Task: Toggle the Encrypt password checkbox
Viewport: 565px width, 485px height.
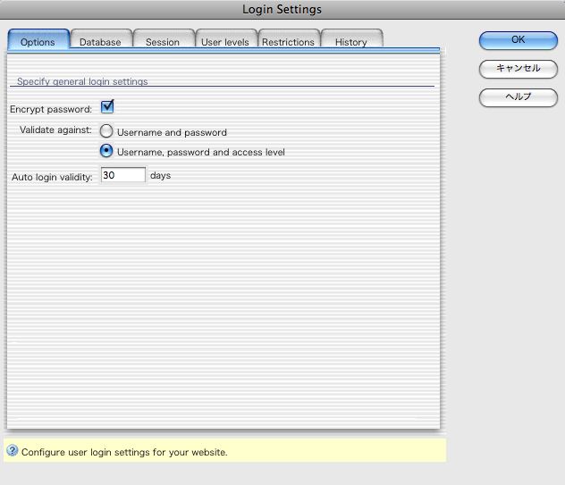Action: coord(107,108)
